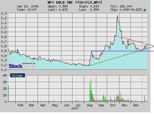Click the 1M volume axis label
Viewport: 154px width, 115px height.
pos(5,95)
